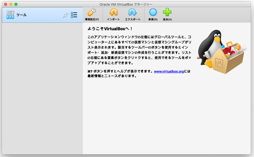Maximize window with green button
This screenshot has height=157, width=254.
coord(16,4)
